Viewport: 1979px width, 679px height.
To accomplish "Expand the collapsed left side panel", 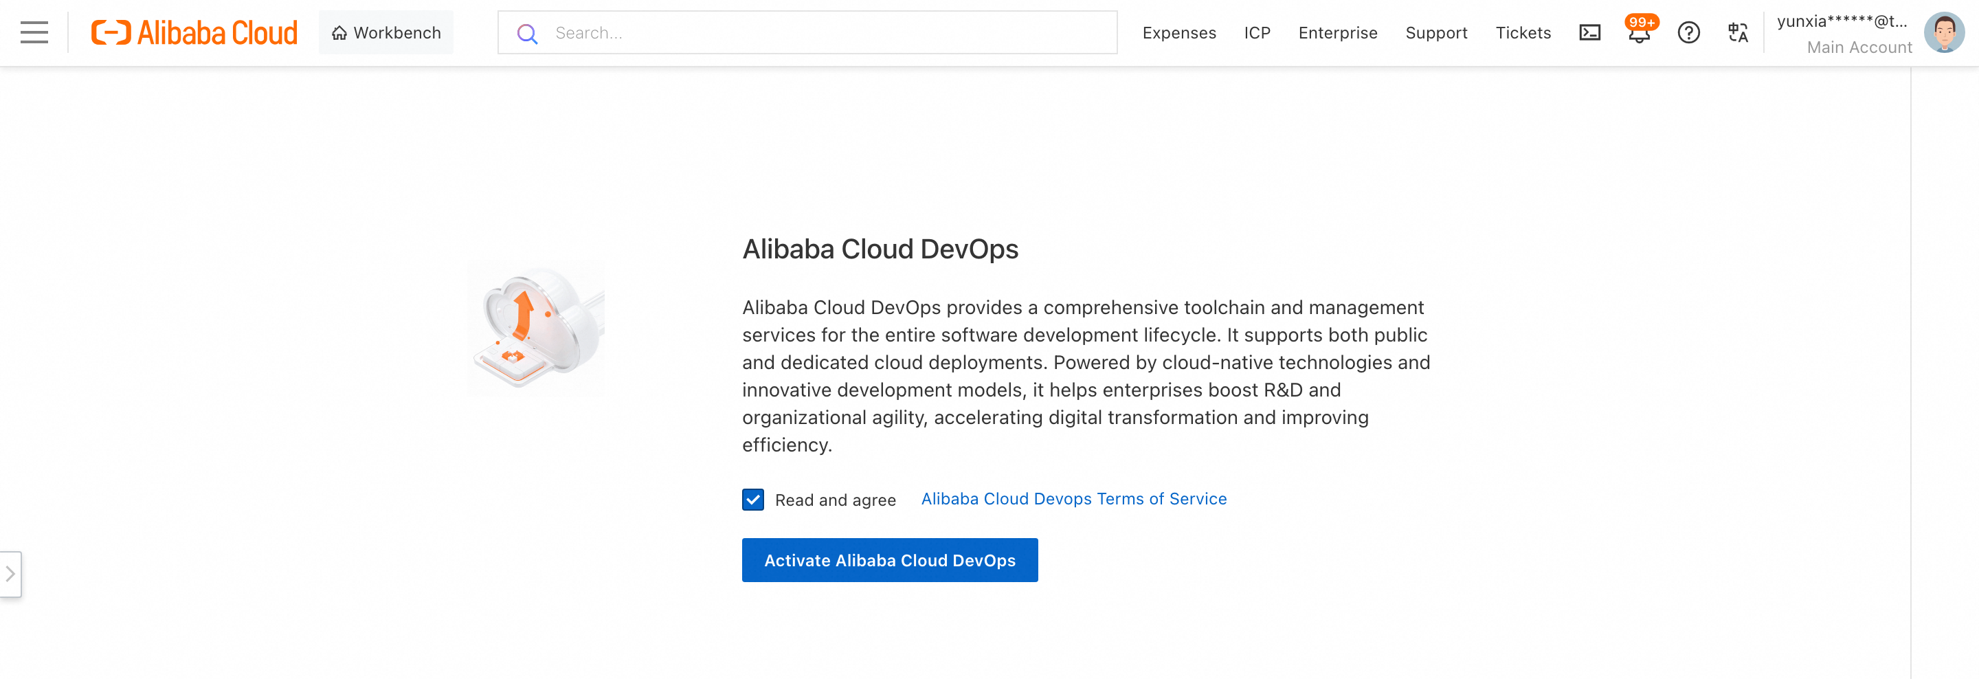I will [x=11, y=573].
